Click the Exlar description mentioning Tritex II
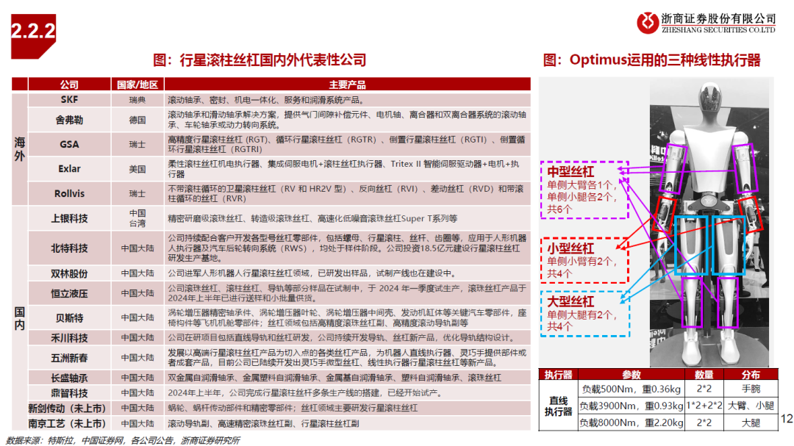This screenshot has width=794, height=446. click(x=344, y=168)
